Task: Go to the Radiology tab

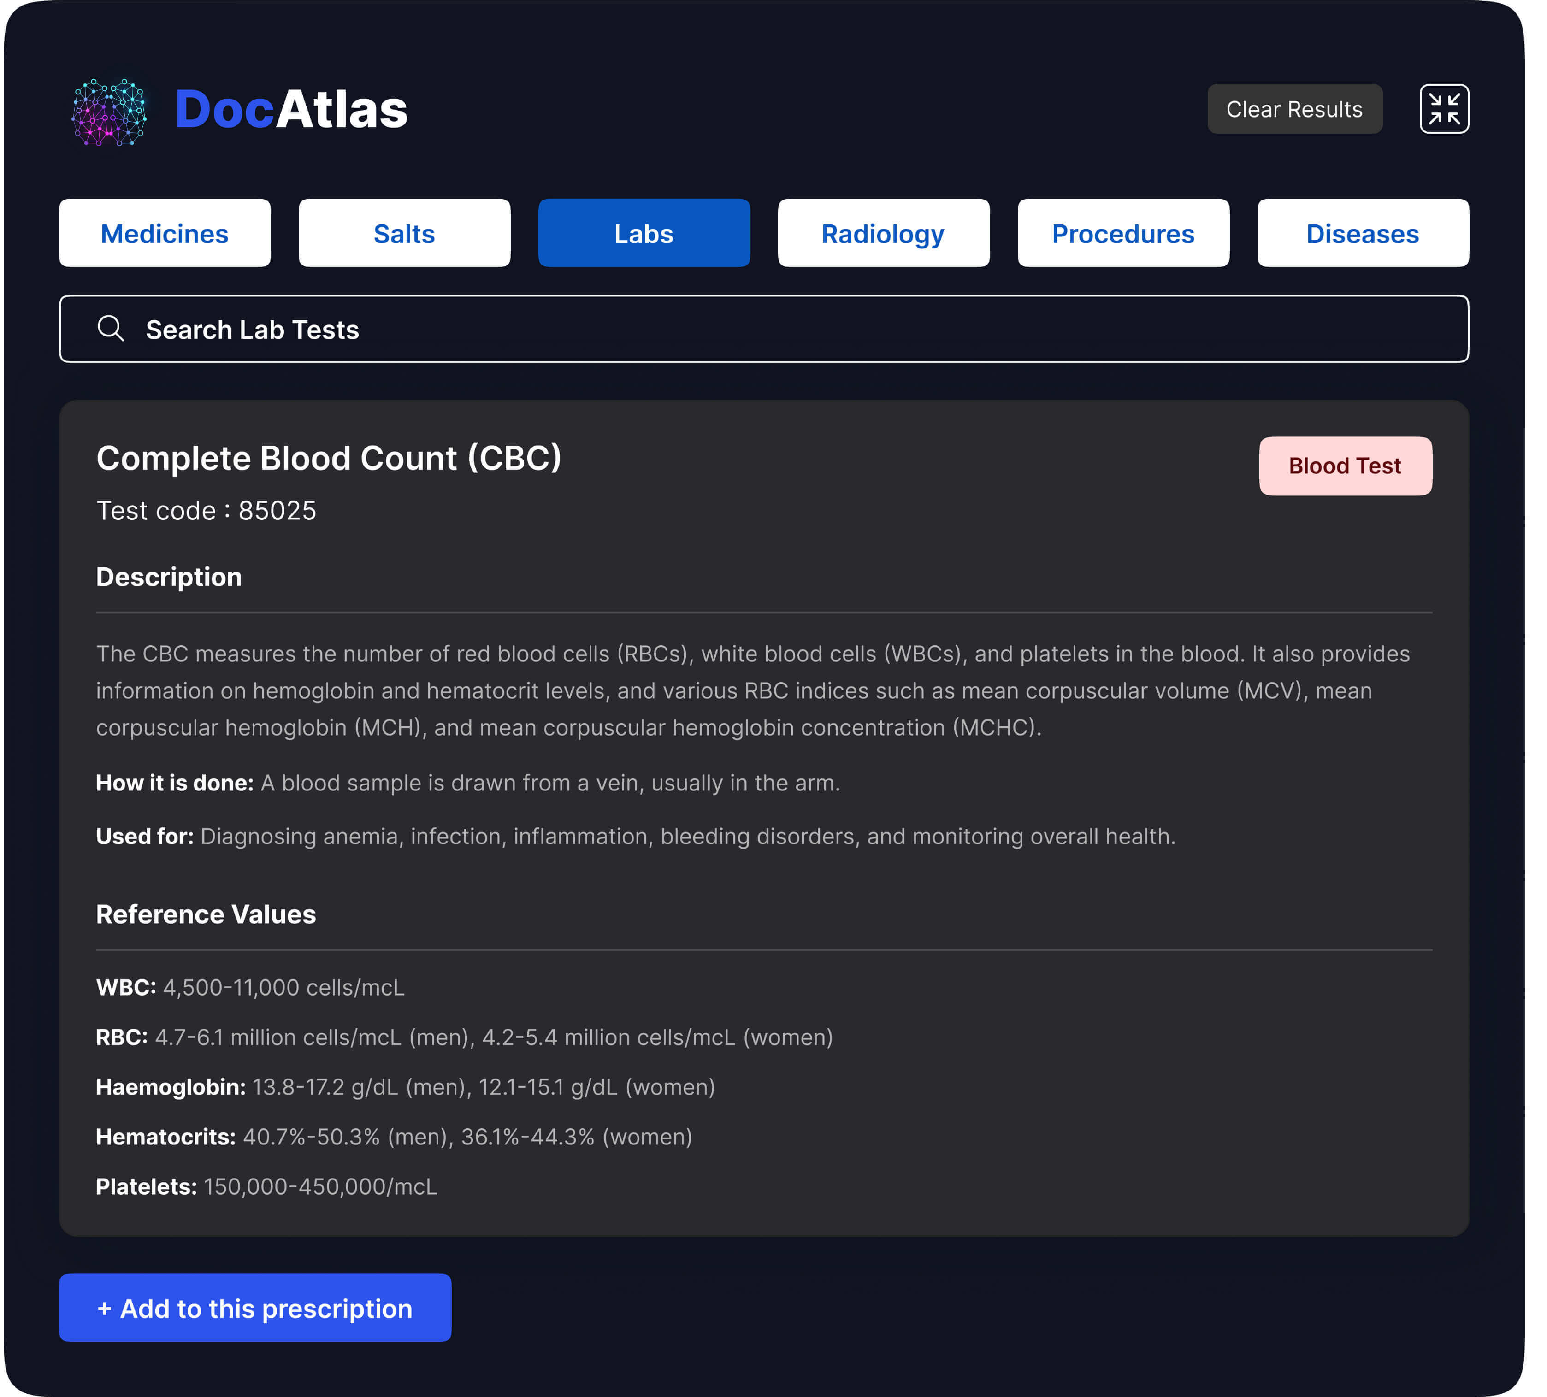Action: coord(883,233)
